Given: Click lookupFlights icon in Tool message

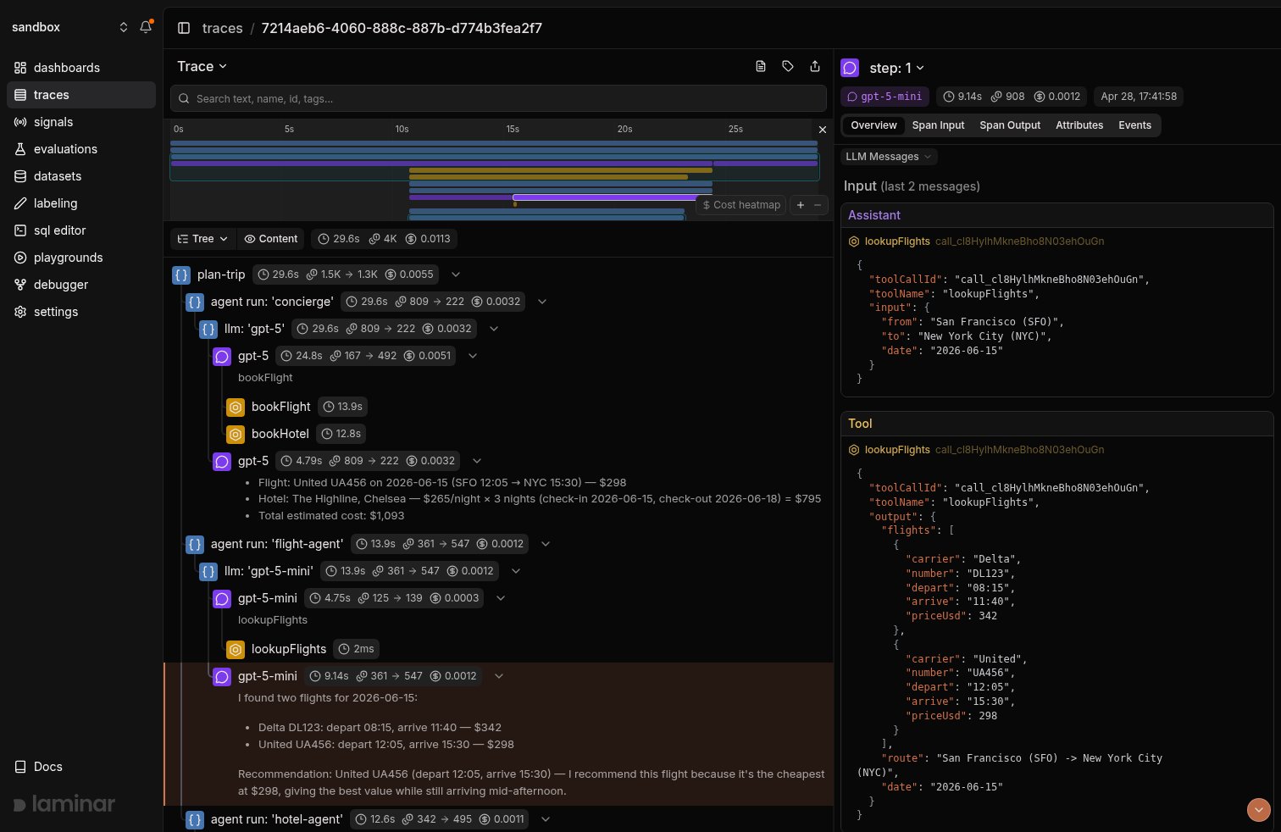Looking at the screenshot, I should point(854,450).
